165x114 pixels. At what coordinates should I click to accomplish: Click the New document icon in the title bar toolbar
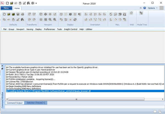(x=7, y=3)
